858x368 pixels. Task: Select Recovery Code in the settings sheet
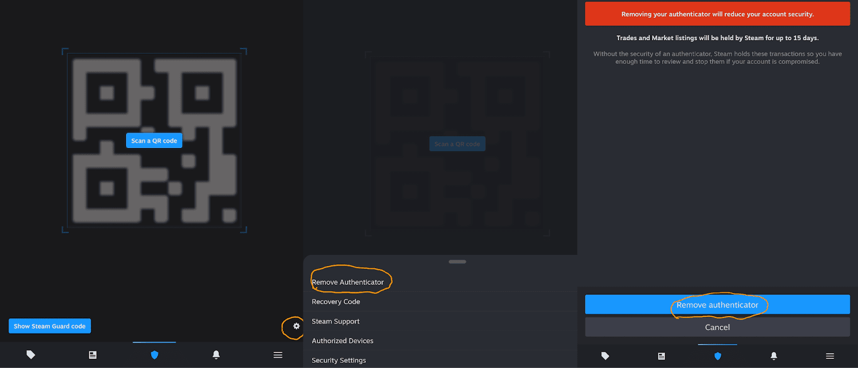click(x=440, y=301)
